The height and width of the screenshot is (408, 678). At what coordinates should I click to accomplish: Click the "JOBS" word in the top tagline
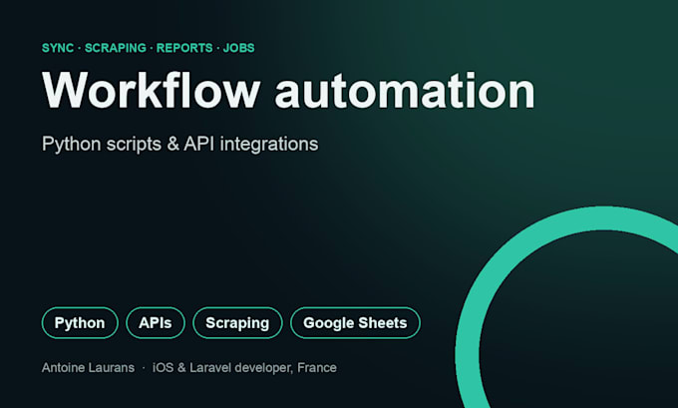(x=238, y=48)
